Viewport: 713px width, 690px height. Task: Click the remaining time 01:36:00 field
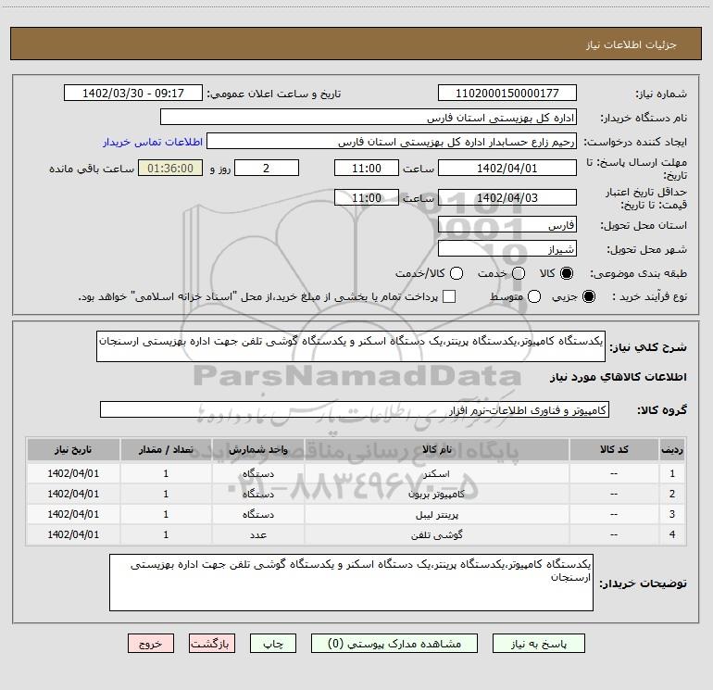coord(170,168)
